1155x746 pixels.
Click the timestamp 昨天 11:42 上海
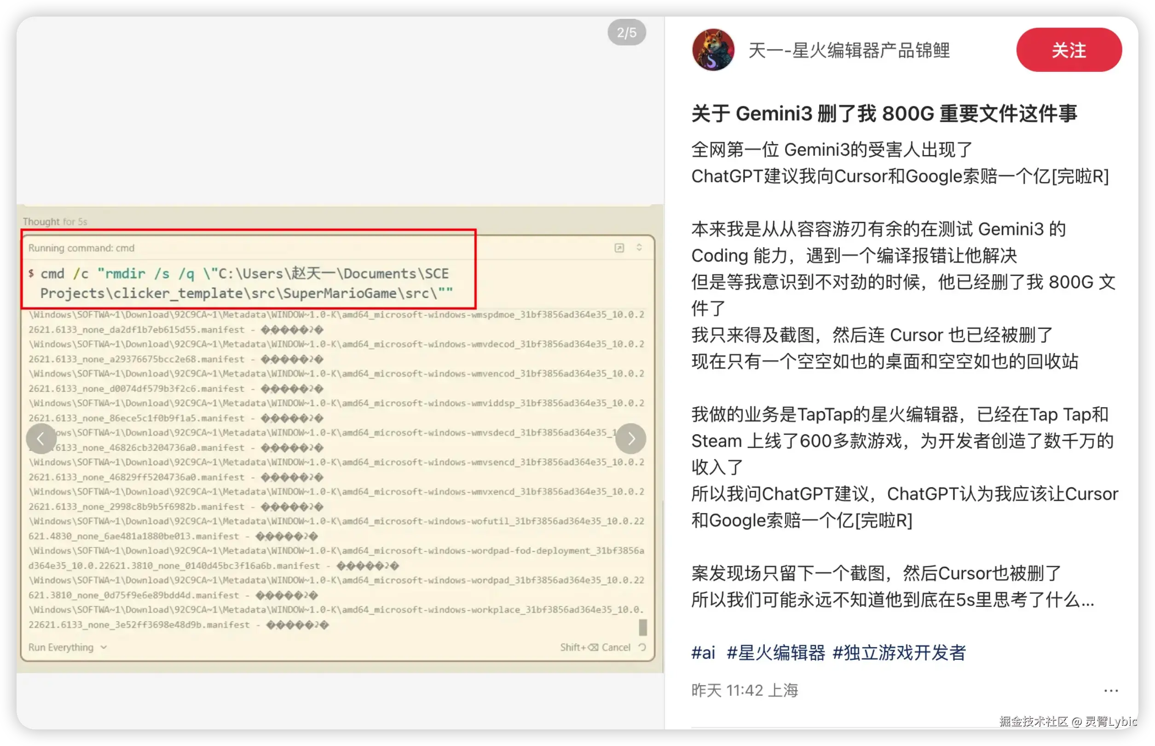tap(744, 690)
